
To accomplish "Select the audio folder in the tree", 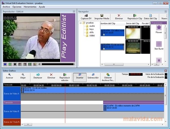I will pos(92,26).
